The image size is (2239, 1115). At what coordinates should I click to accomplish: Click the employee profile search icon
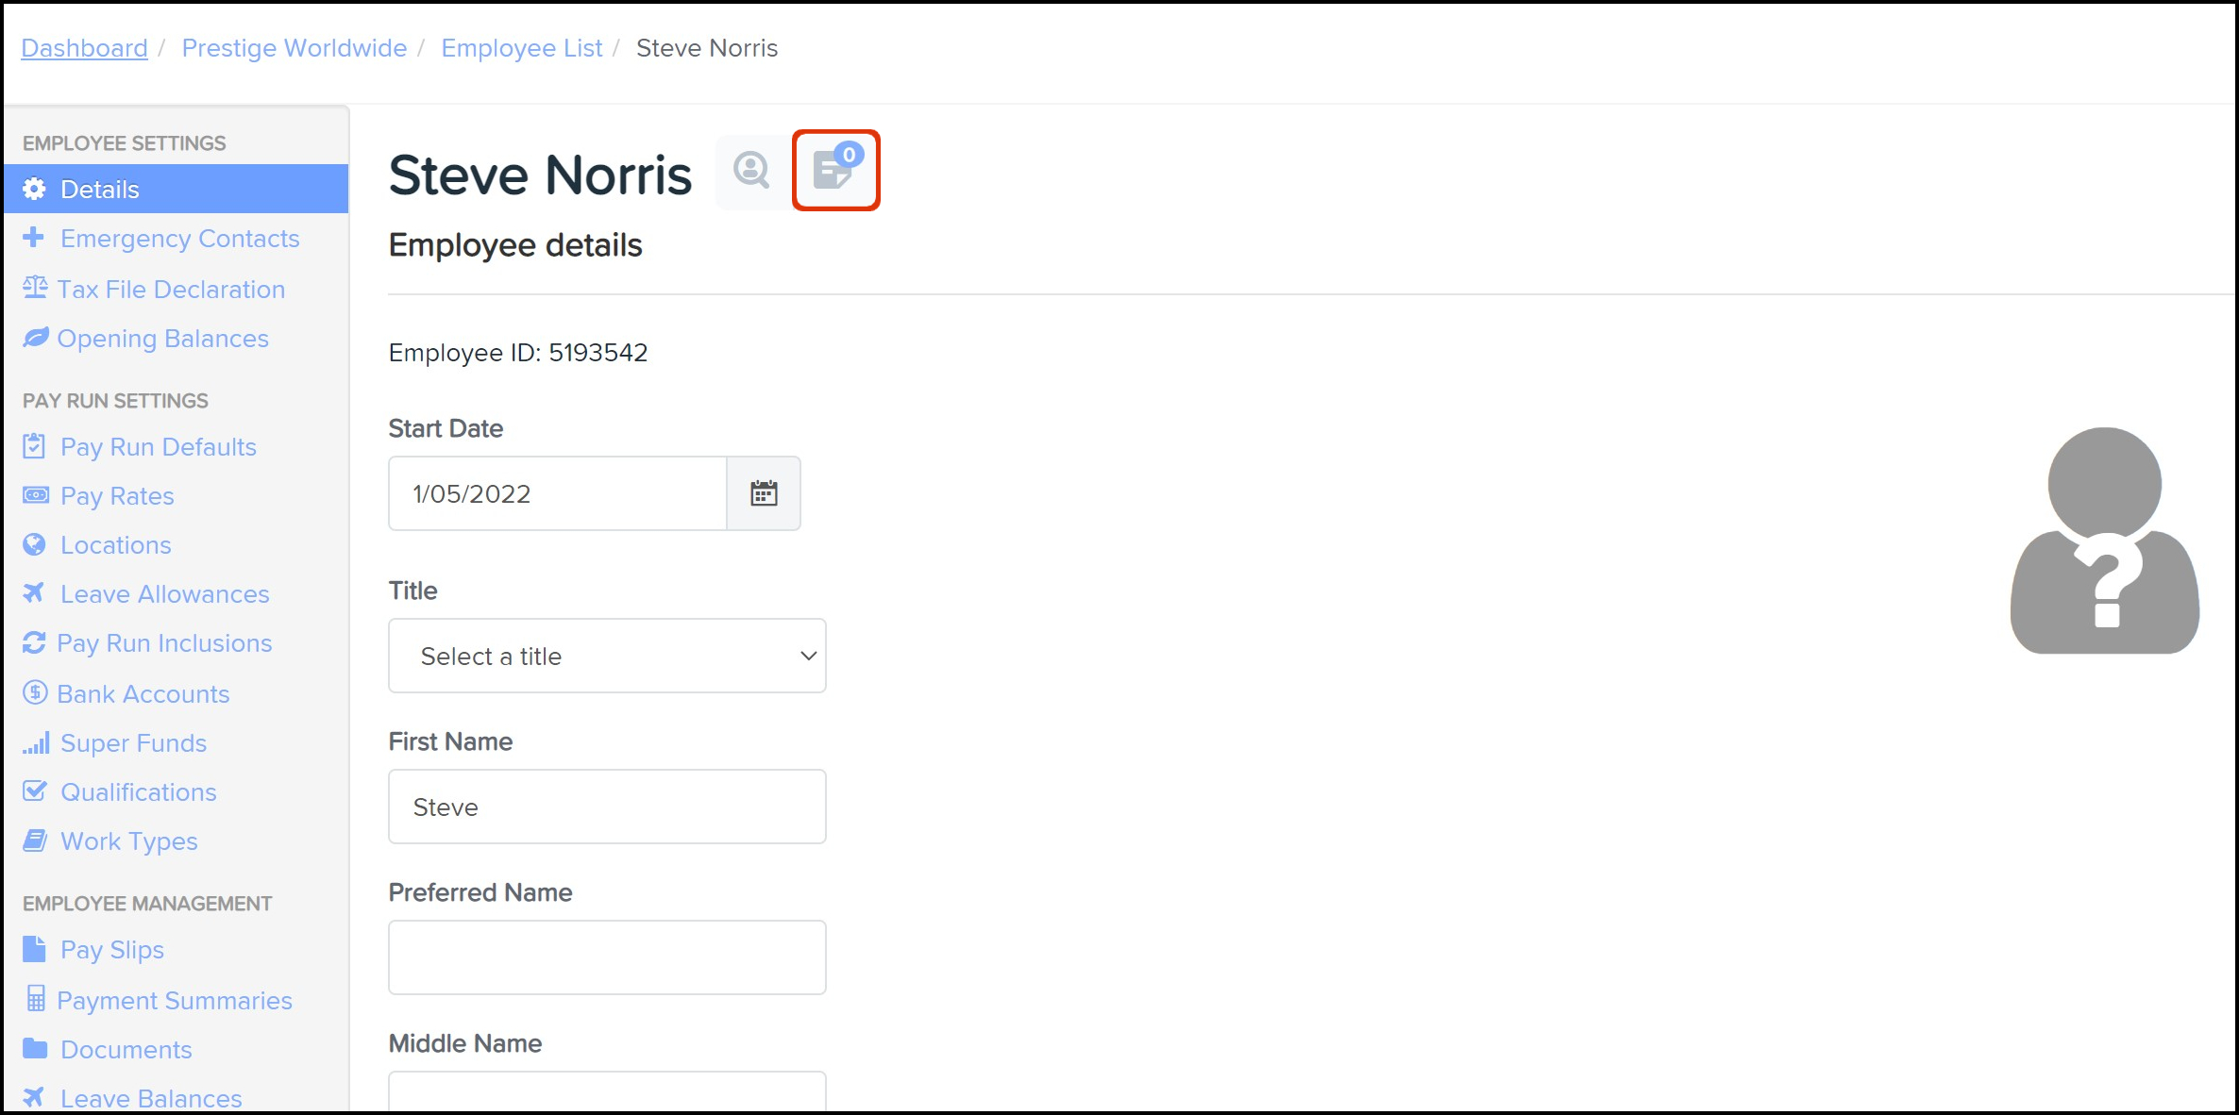(x=751, y=171)
